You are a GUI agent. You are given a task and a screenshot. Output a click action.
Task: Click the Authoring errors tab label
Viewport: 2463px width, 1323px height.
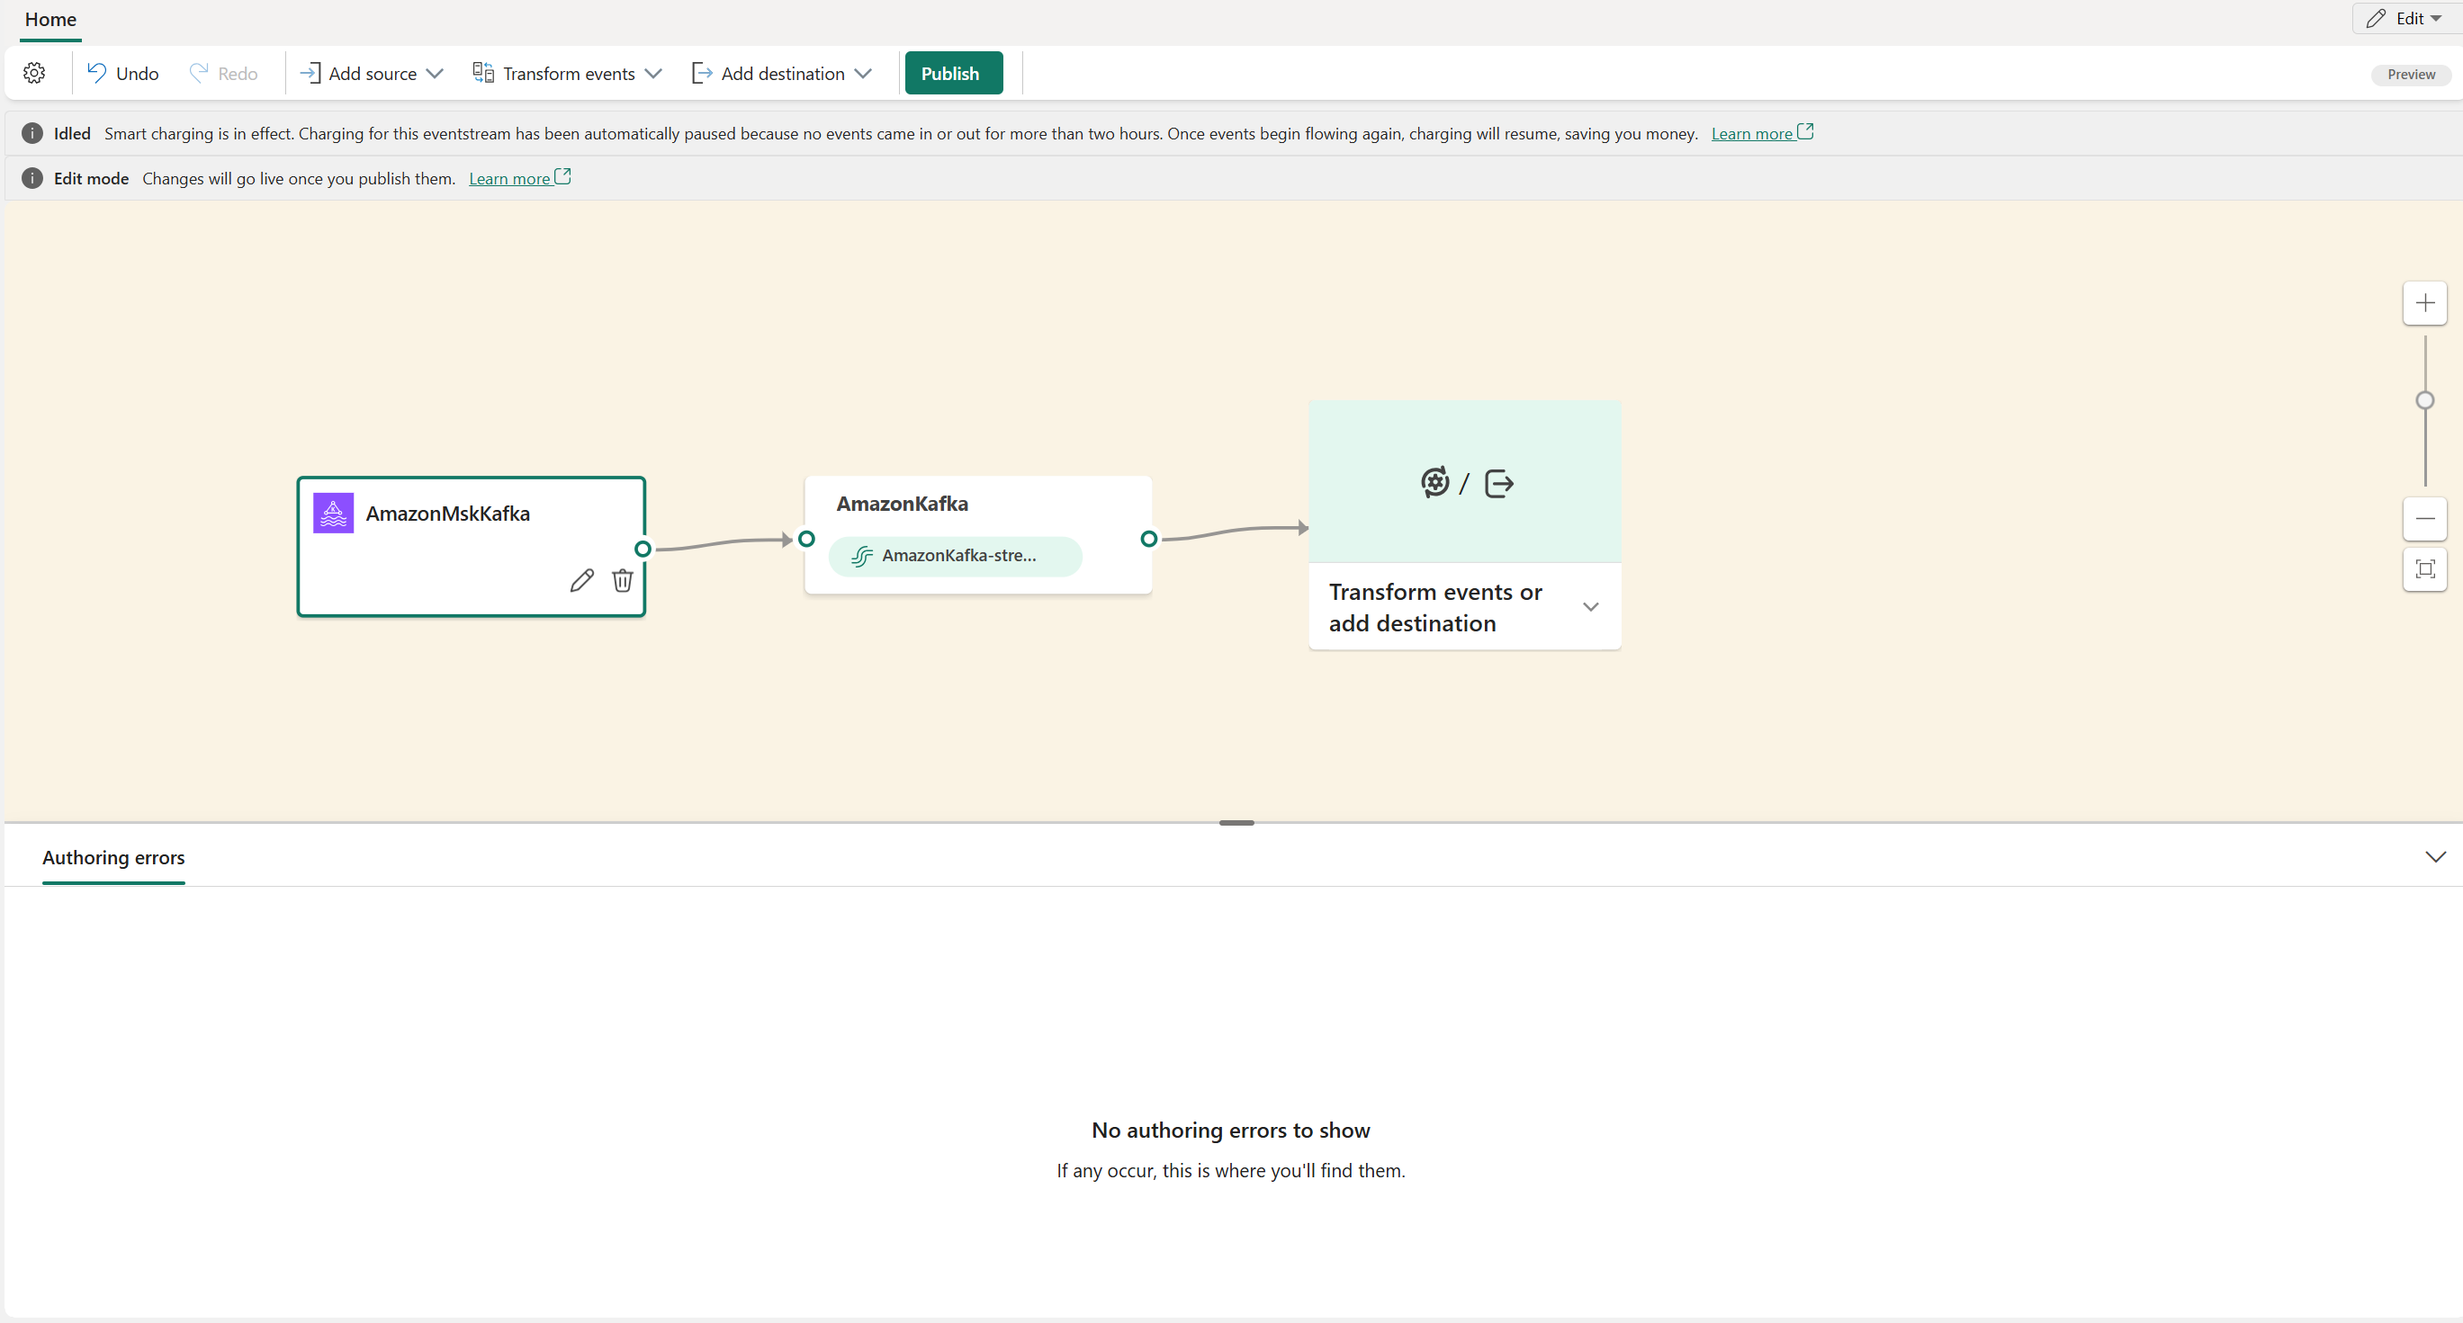(114, 855)
